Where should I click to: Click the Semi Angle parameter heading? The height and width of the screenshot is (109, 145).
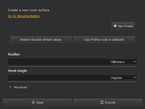point(18,71)
